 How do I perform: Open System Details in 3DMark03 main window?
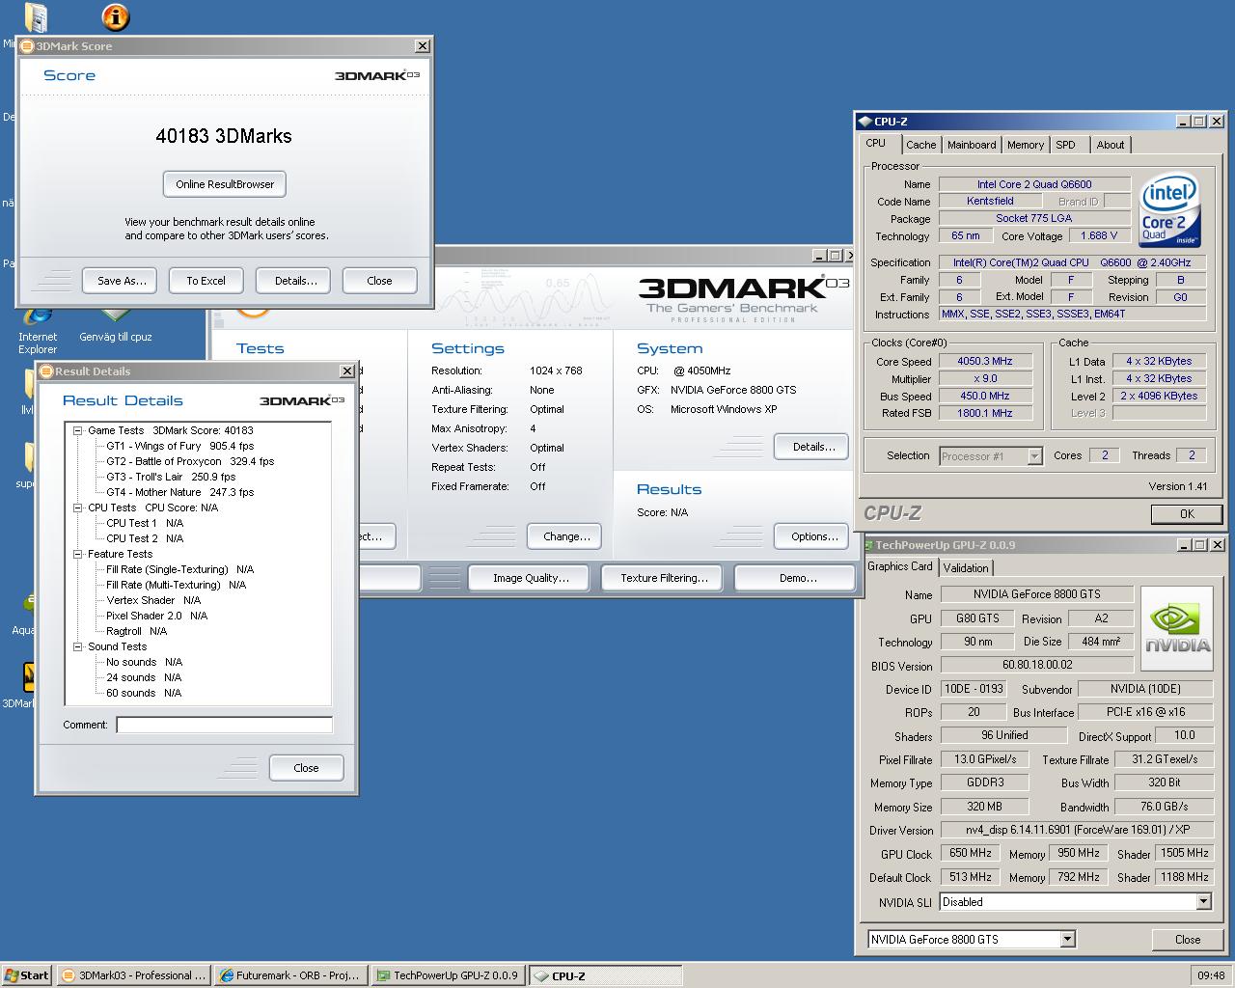pyautogui.click(x=812, y=447)
